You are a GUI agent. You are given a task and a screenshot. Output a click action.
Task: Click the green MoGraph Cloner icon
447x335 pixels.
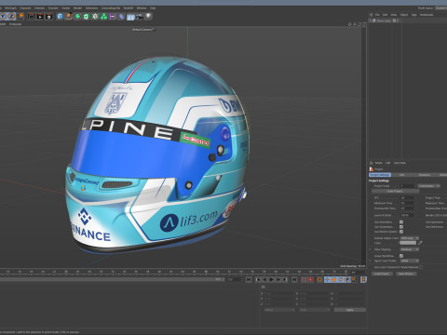(x=104, y=16)
